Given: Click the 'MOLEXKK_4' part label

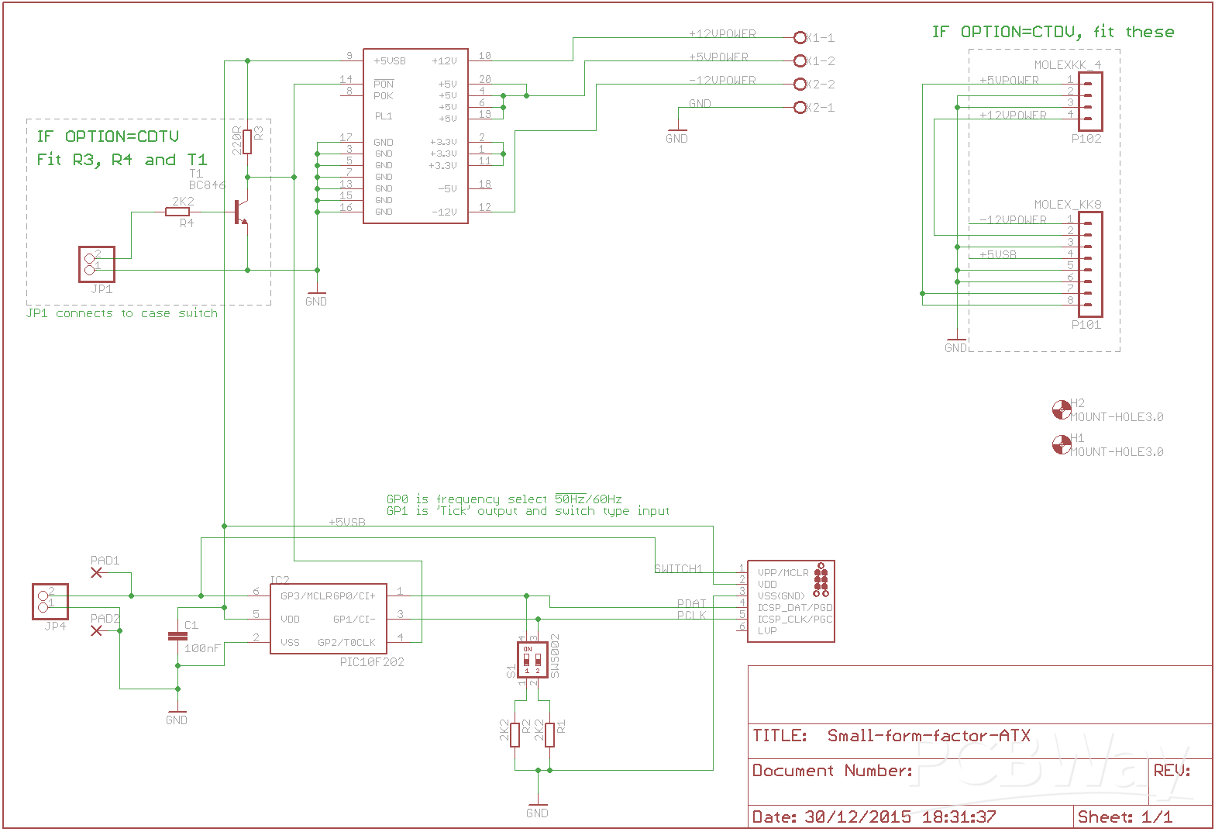Looking at the screenshot, I should (x=1068, y=65).
